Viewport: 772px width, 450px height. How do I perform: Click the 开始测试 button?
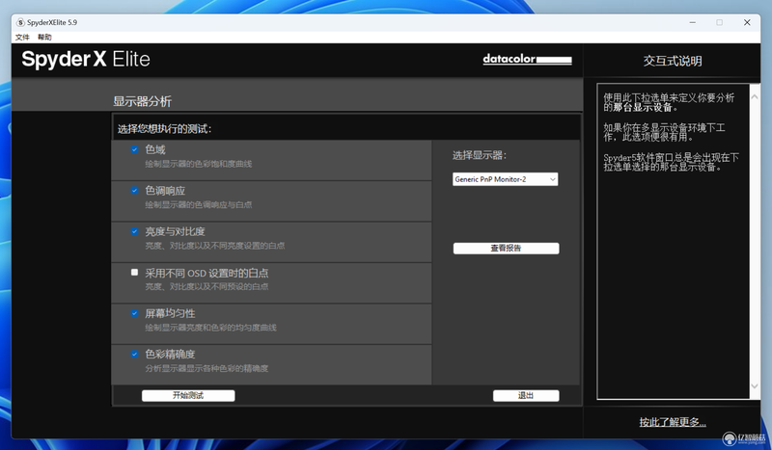188,395
